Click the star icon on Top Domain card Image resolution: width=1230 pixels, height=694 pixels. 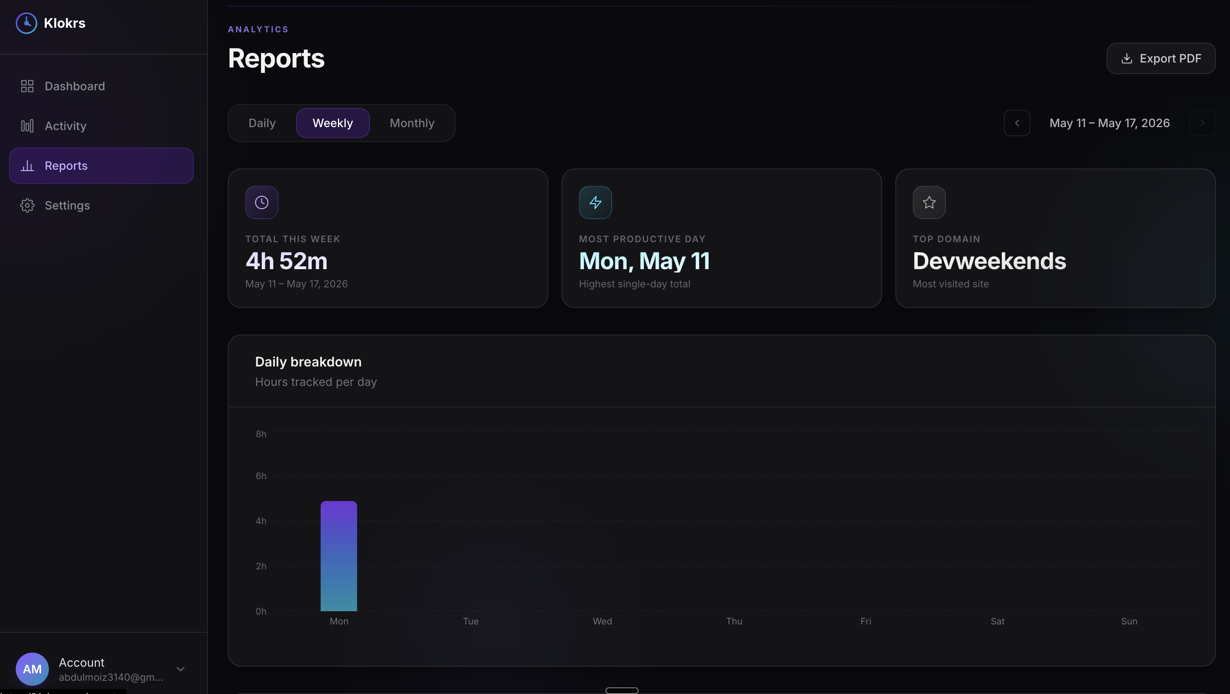pos(929,202)
